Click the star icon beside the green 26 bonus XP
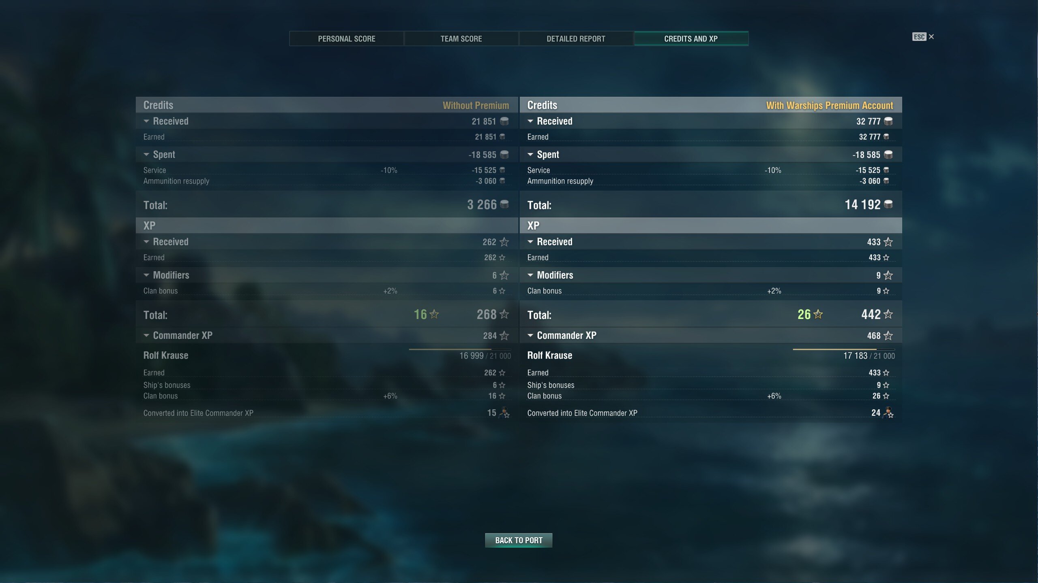 (818, 314)
